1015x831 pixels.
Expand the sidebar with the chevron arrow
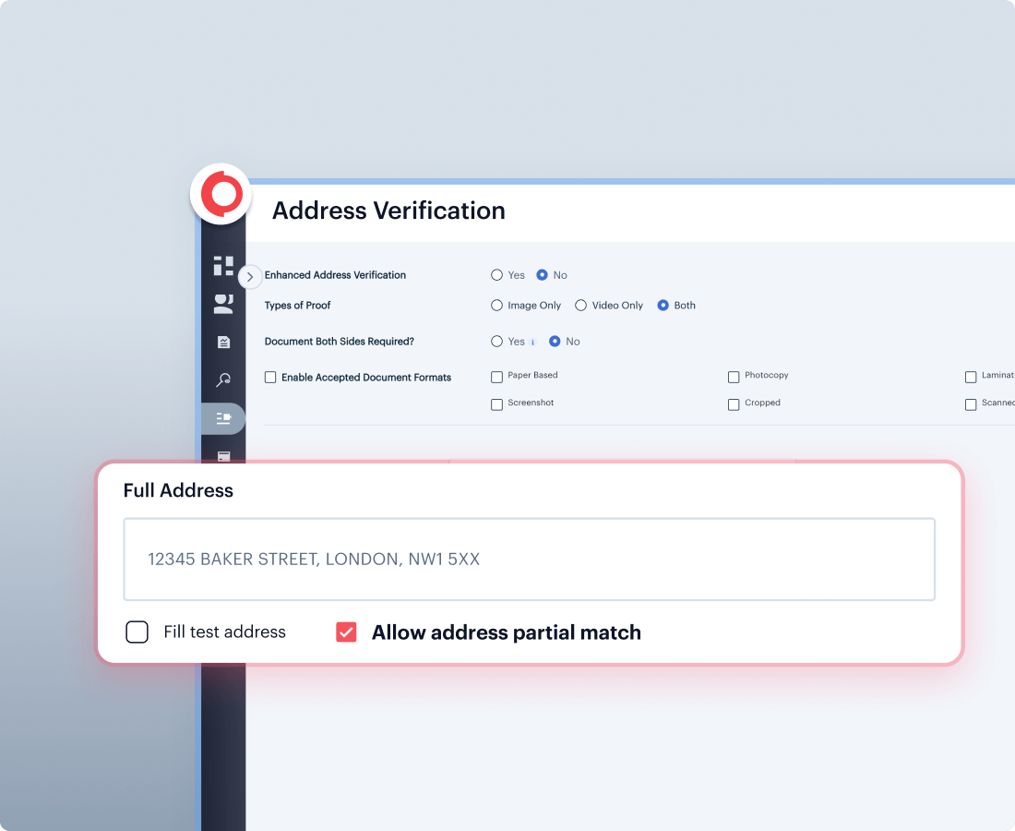point(249,276)
